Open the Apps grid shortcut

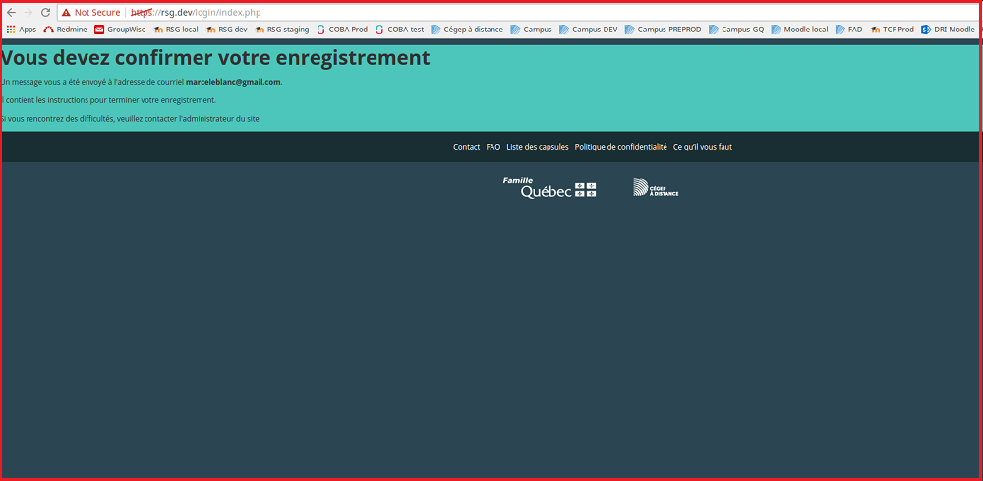[21, 30]
